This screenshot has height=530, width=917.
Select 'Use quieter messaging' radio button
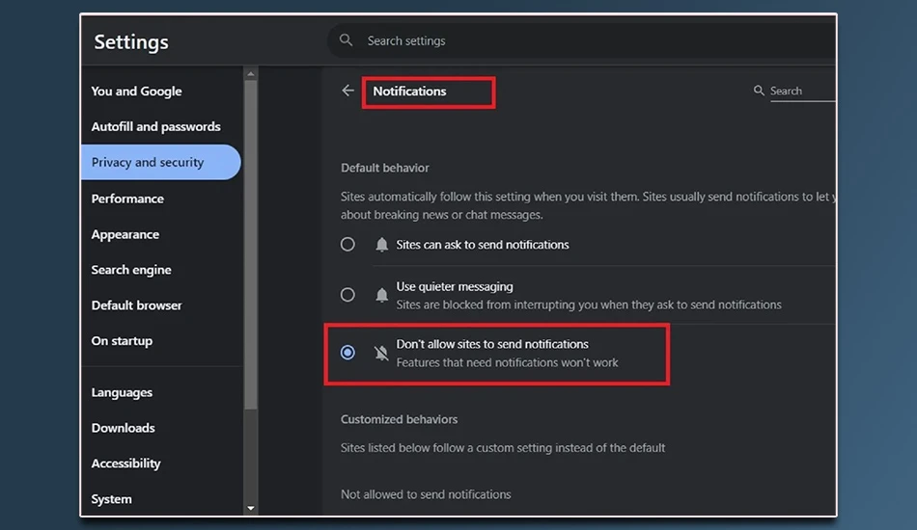(347, 295)
